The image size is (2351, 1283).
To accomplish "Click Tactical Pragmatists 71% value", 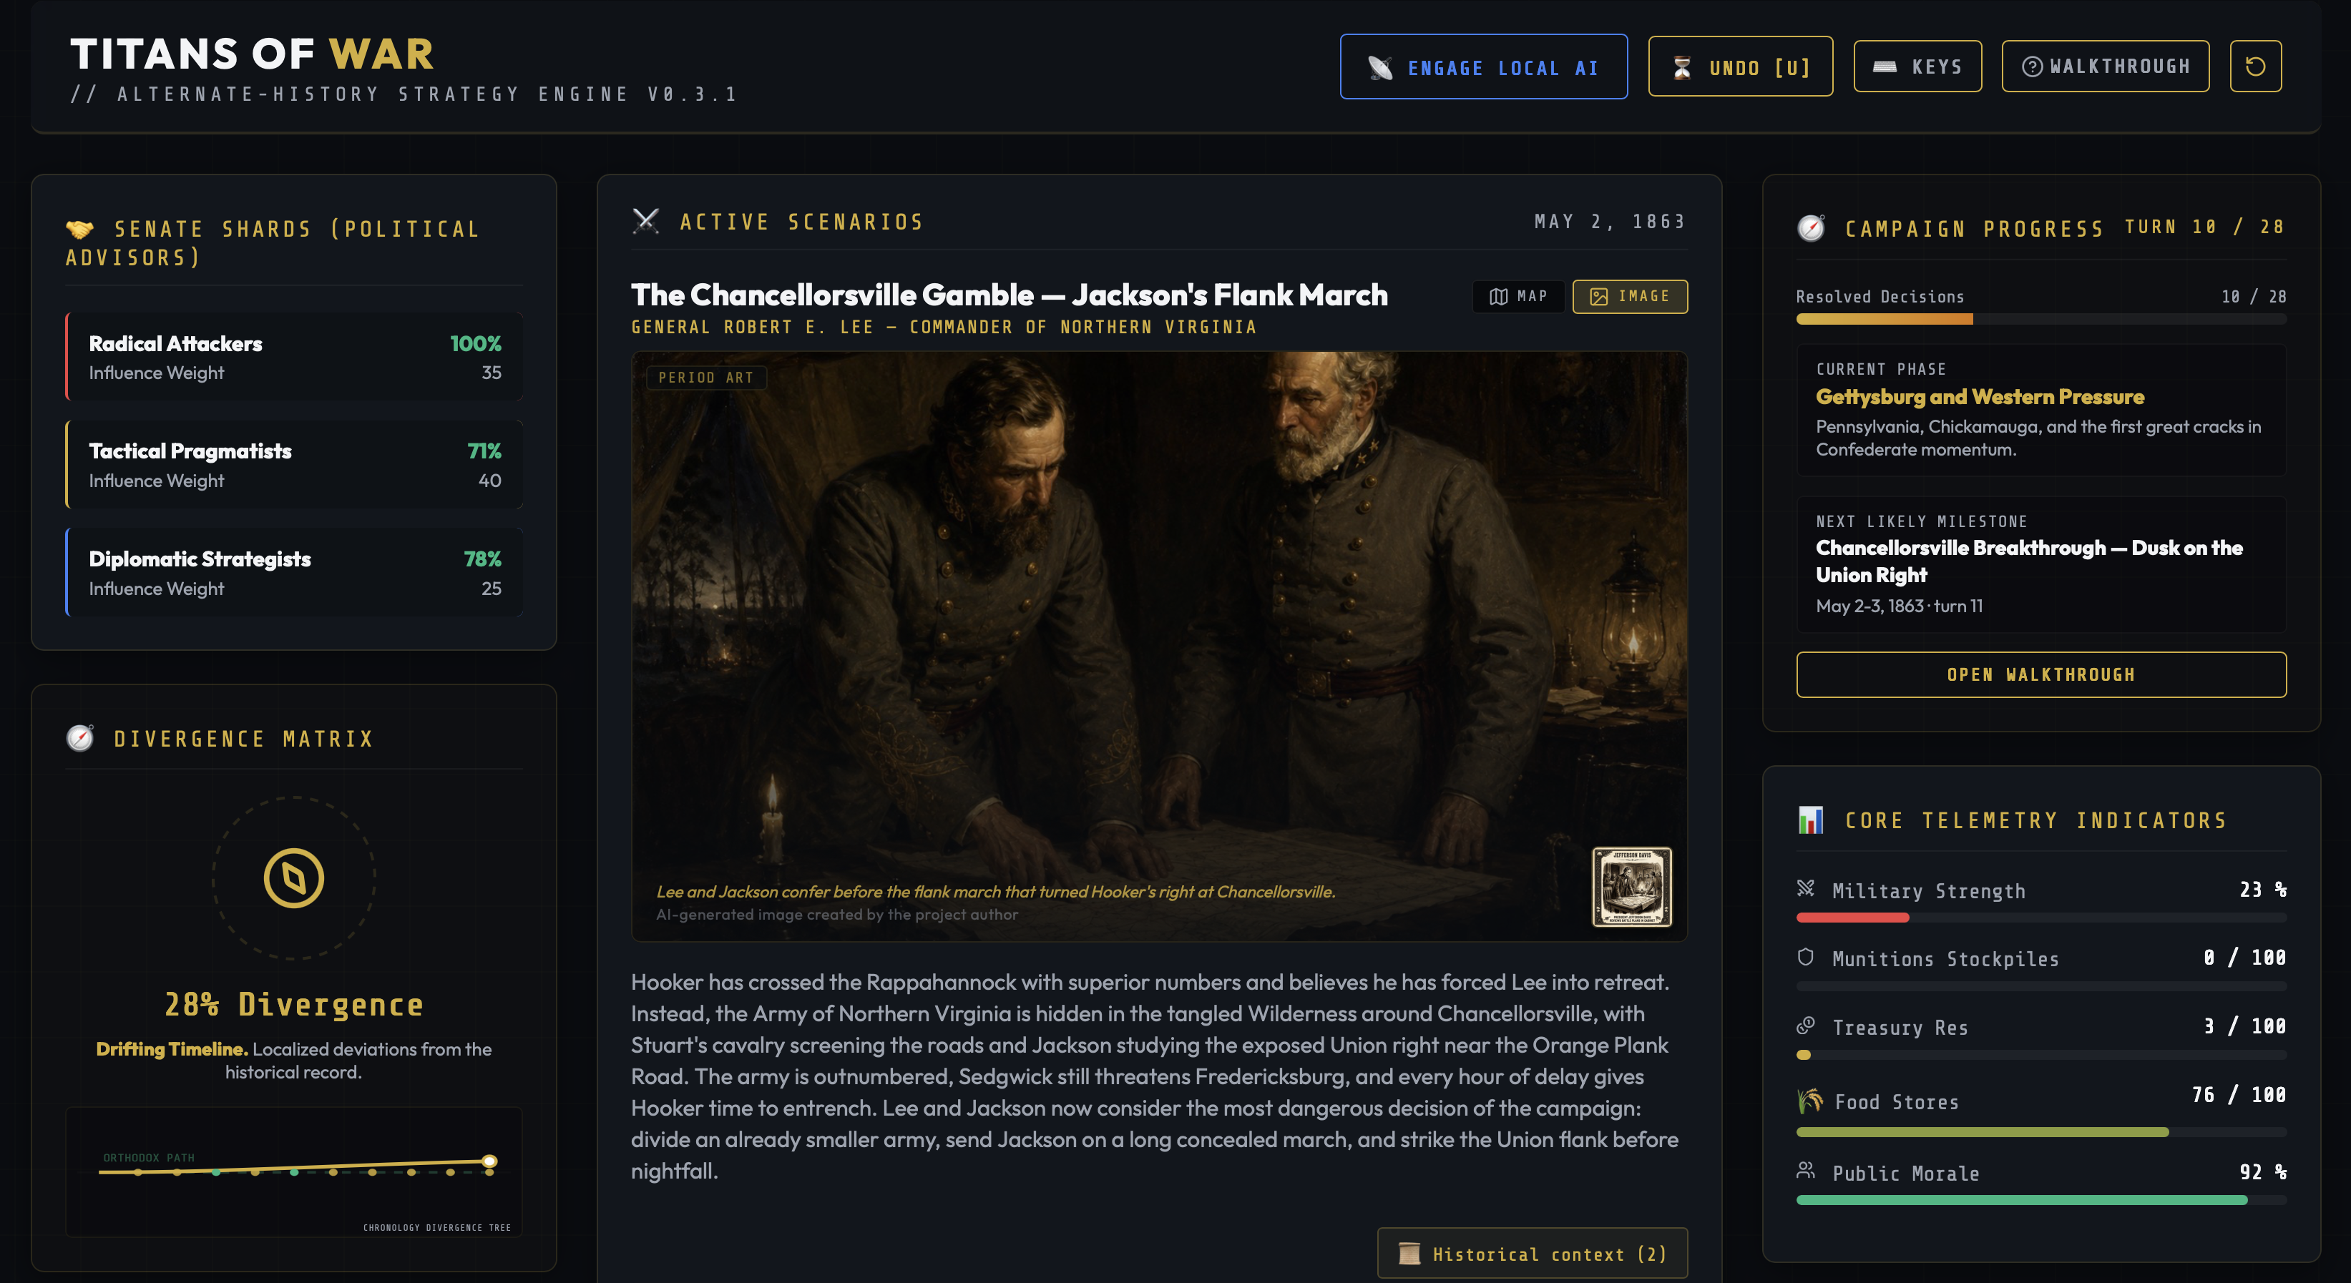I will (x=484, y=451).
